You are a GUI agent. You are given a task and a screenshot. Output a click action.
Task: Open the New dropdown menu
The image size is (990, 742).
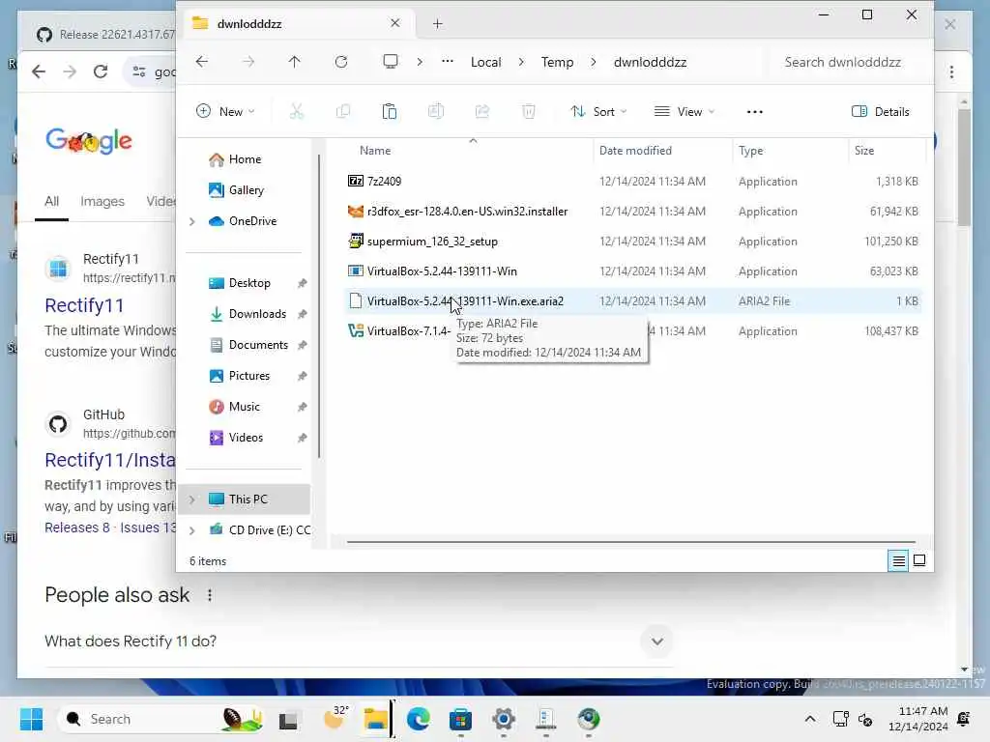(x=225, y=112)
